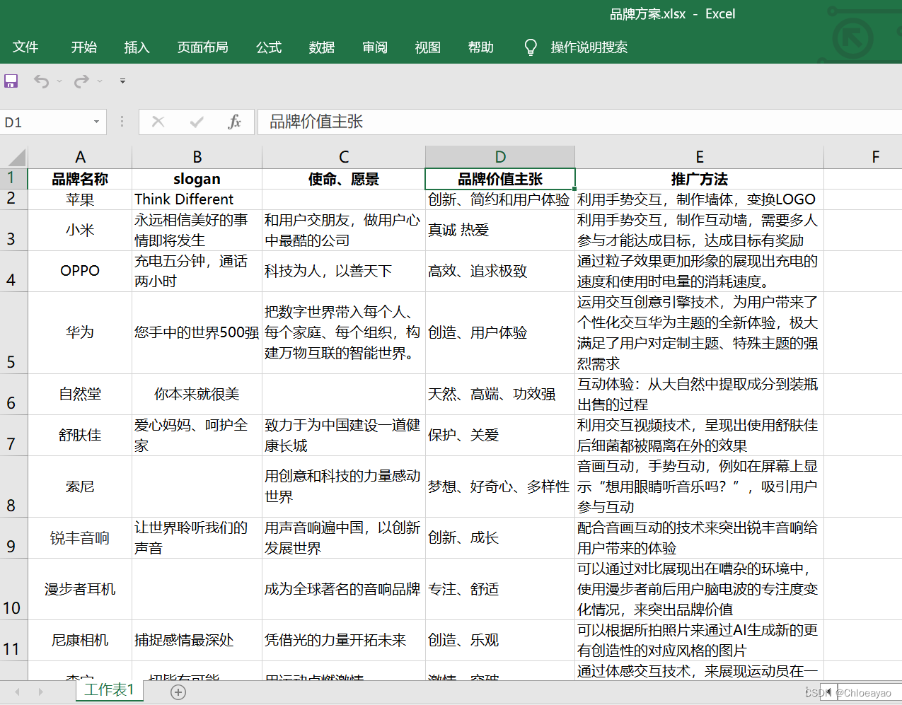Open the 帮助 ribbon tab
The width and height of the screenshot is (902, 705).
coord(481,47)
